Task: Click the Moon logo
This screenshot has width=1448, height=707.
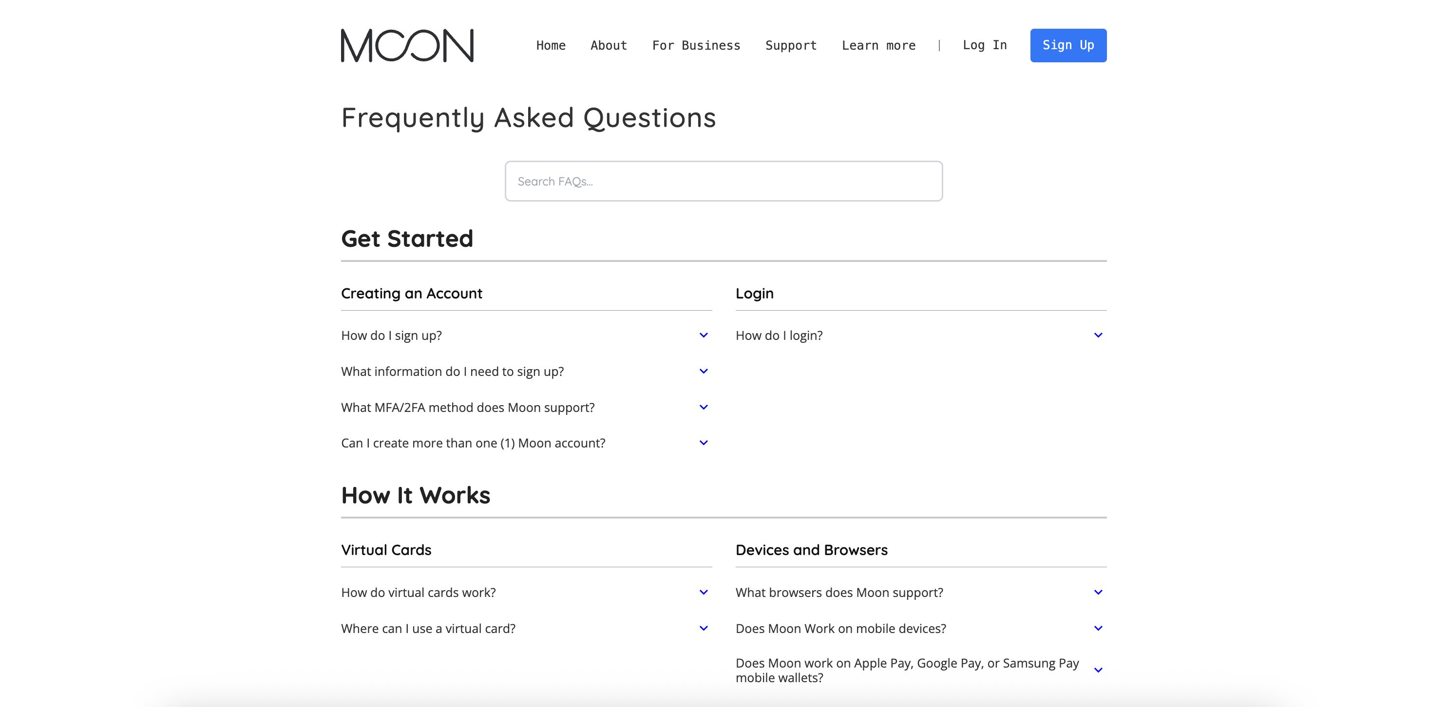Action: [406, 45]
